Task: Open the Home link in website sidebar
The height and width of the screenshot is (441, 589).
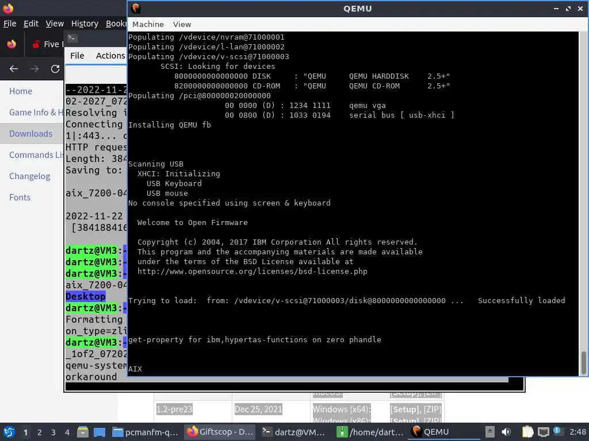Action: pyautogui.click(x=21, y=91)
